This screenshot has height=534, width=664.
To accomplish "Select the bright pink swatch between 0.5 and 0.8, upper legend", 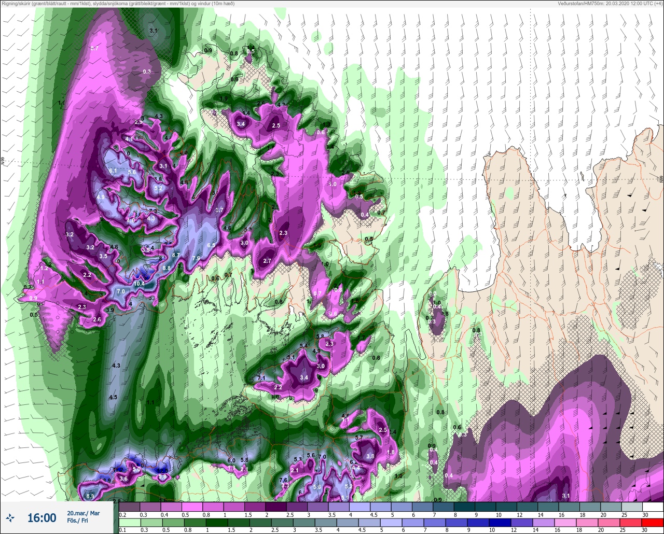I will [192, 507].
